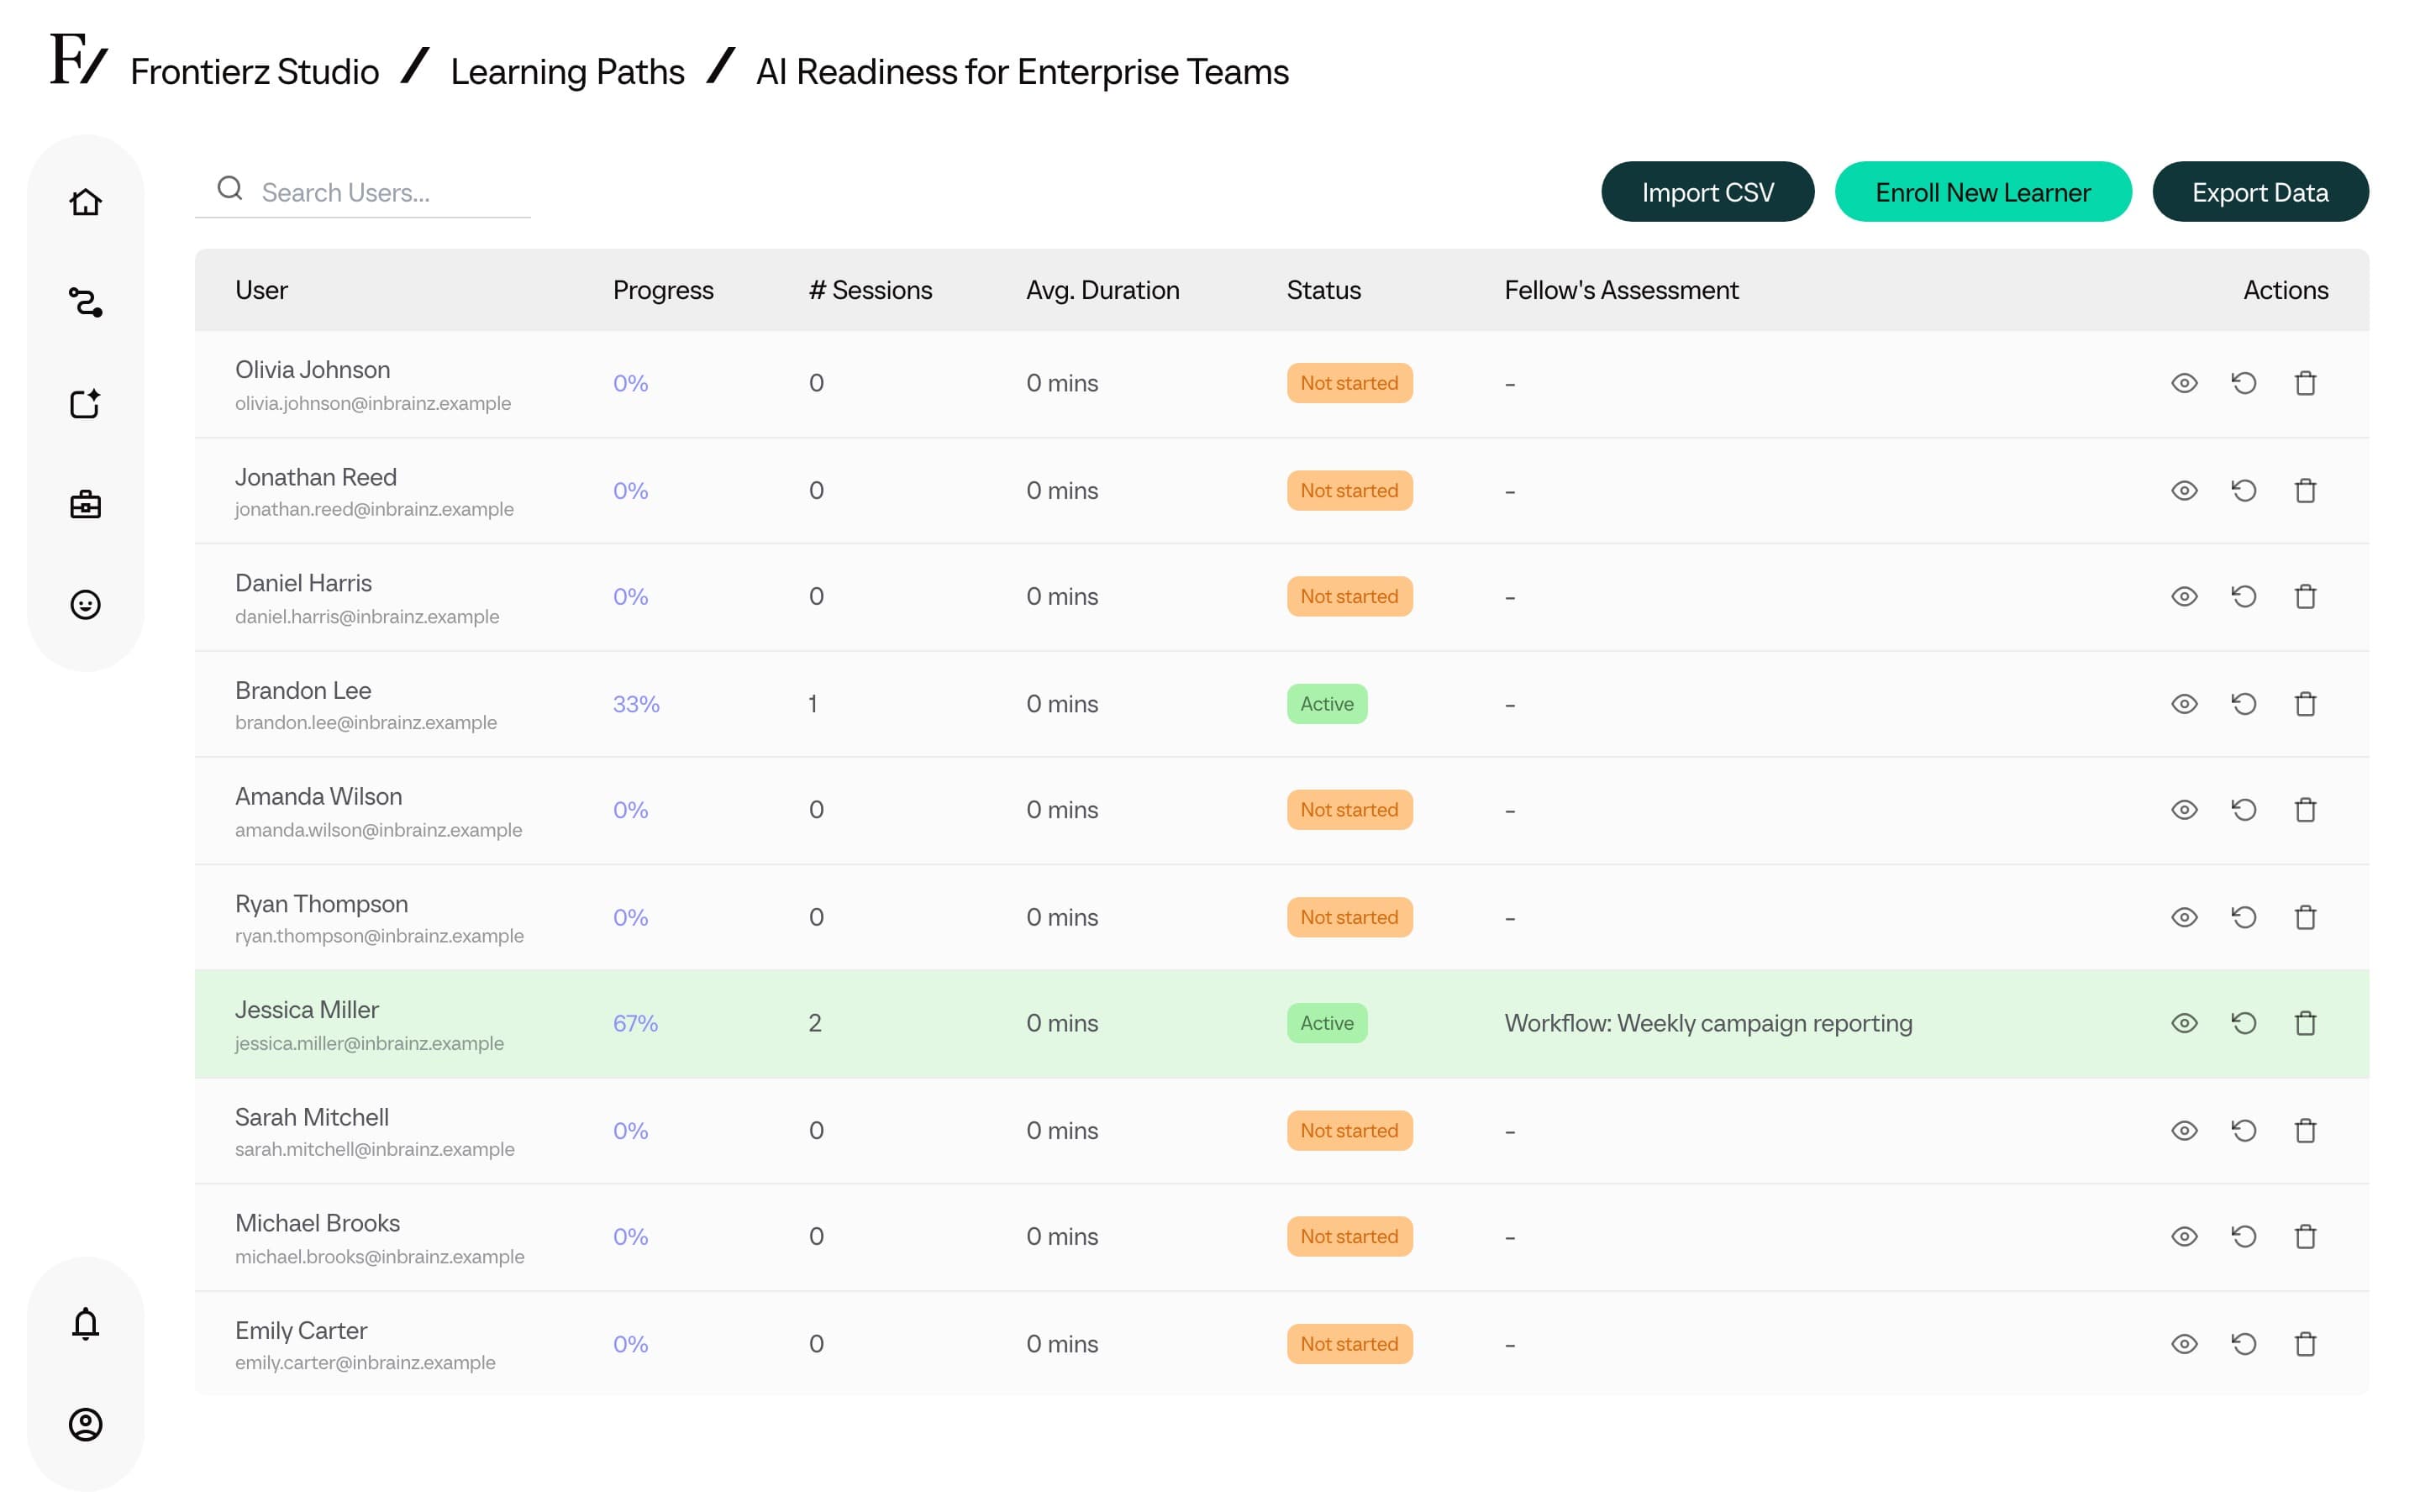The height and width of the screenshot is (1512, 2420).
Task: Delete Jonathan Reed's enrollment
Action: [2305, 490]
